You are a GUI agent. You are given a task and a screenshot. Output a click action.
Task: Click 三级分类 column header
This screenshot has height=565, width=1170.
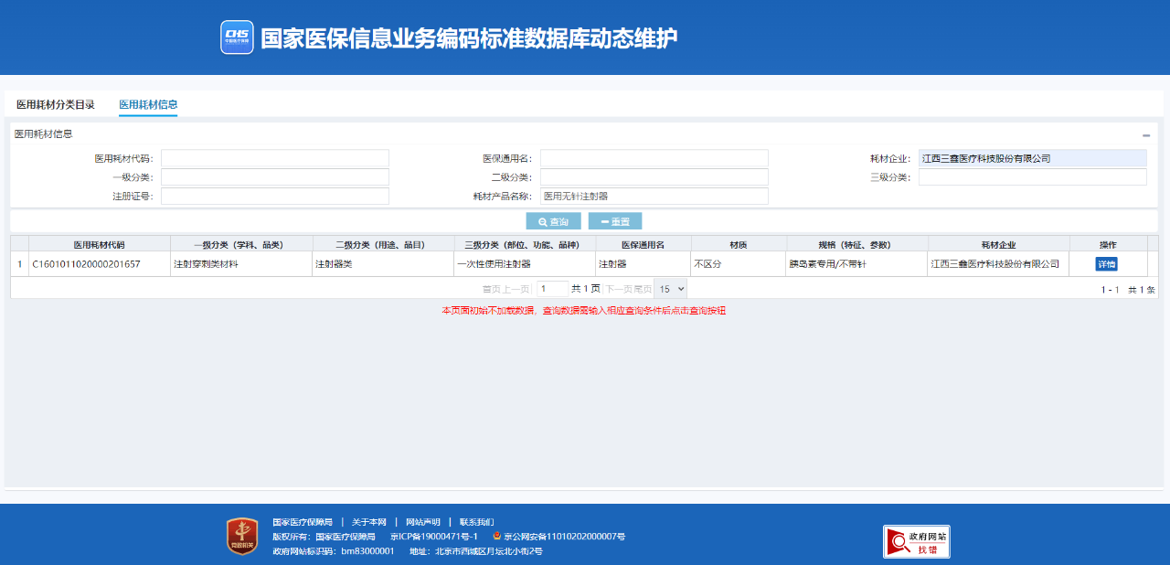pyautogui.click(x=525, y=244)
